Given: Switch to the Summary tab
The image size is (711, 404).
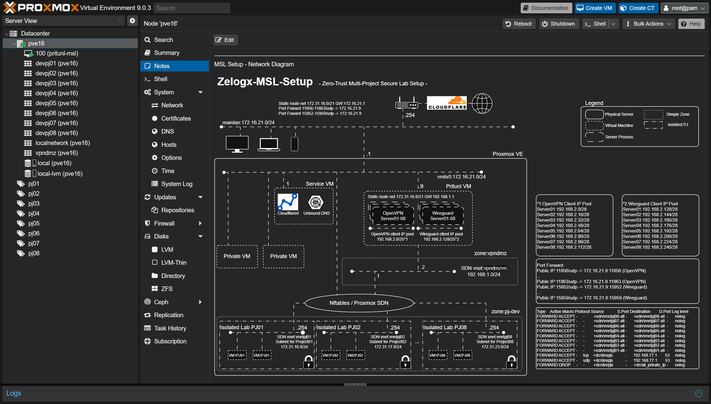Looking at the screenshot, I should click(166, 53).
